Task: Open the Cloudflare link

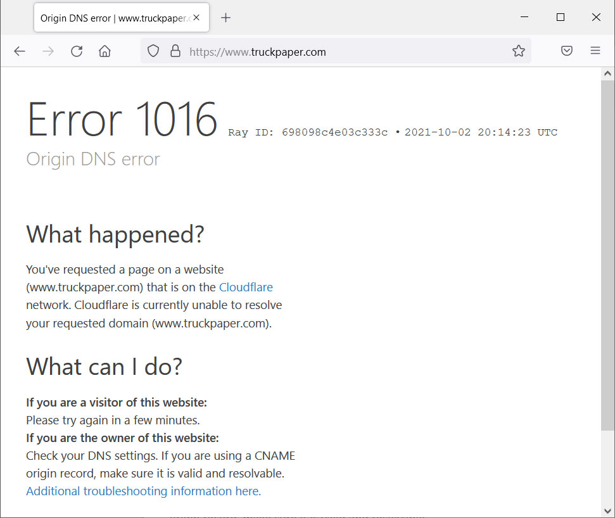Action: coord(246,287)
